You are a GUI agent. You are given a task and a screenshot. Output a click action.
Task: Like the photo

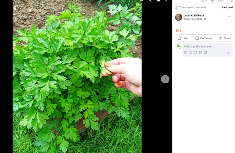pyautogui.click(x=183, y=38)
